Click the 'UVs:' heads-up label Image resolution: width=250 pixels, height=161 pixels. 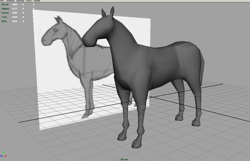[x=4, y=21]
